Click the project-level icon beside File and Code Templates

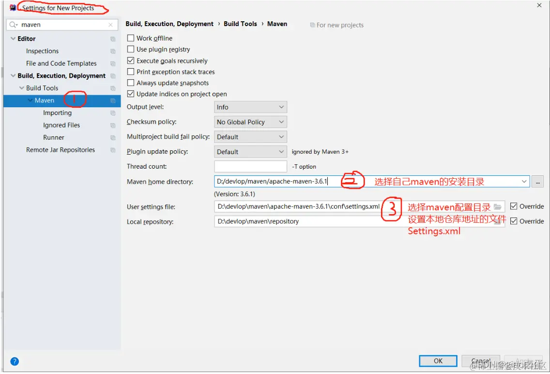113,63
